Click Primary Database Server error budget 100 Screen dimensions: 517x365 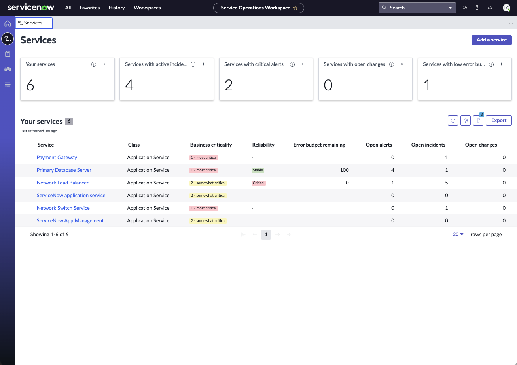coord(344,170)
